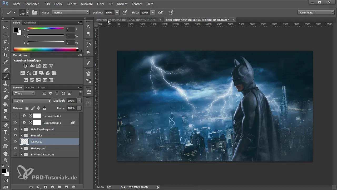Select the Eraser tool
The width and height of the screenshot is (337, 190).
click(6, 97)
